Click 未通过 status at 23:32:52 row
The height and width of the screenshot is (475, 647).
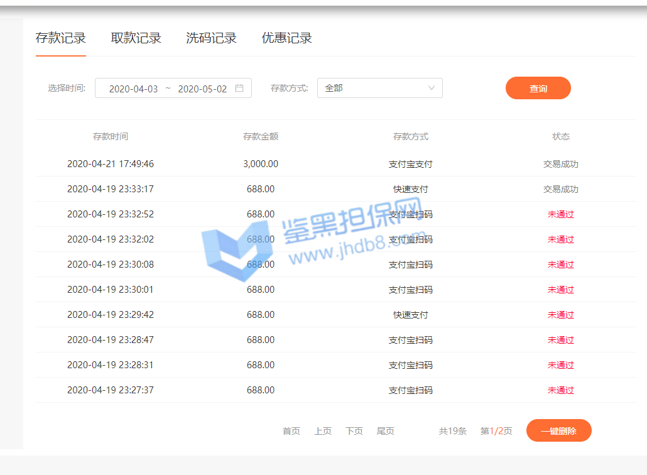coord(560,214)
